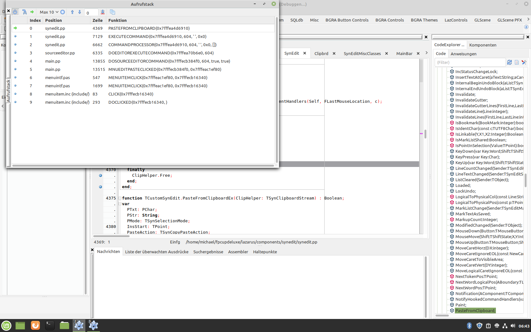Screen dimensions: 531x332
Task: Click the blue plus show-more frames icon
Action: pos(63,12)
